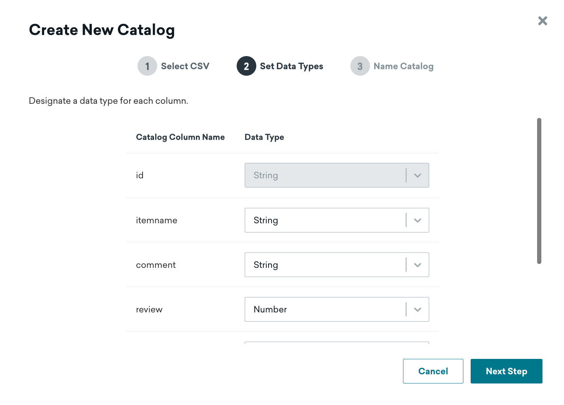The width and height of the screenshot is (564, 405).
Task: Click the vertical scrollbar of column list
Action: 539,191
